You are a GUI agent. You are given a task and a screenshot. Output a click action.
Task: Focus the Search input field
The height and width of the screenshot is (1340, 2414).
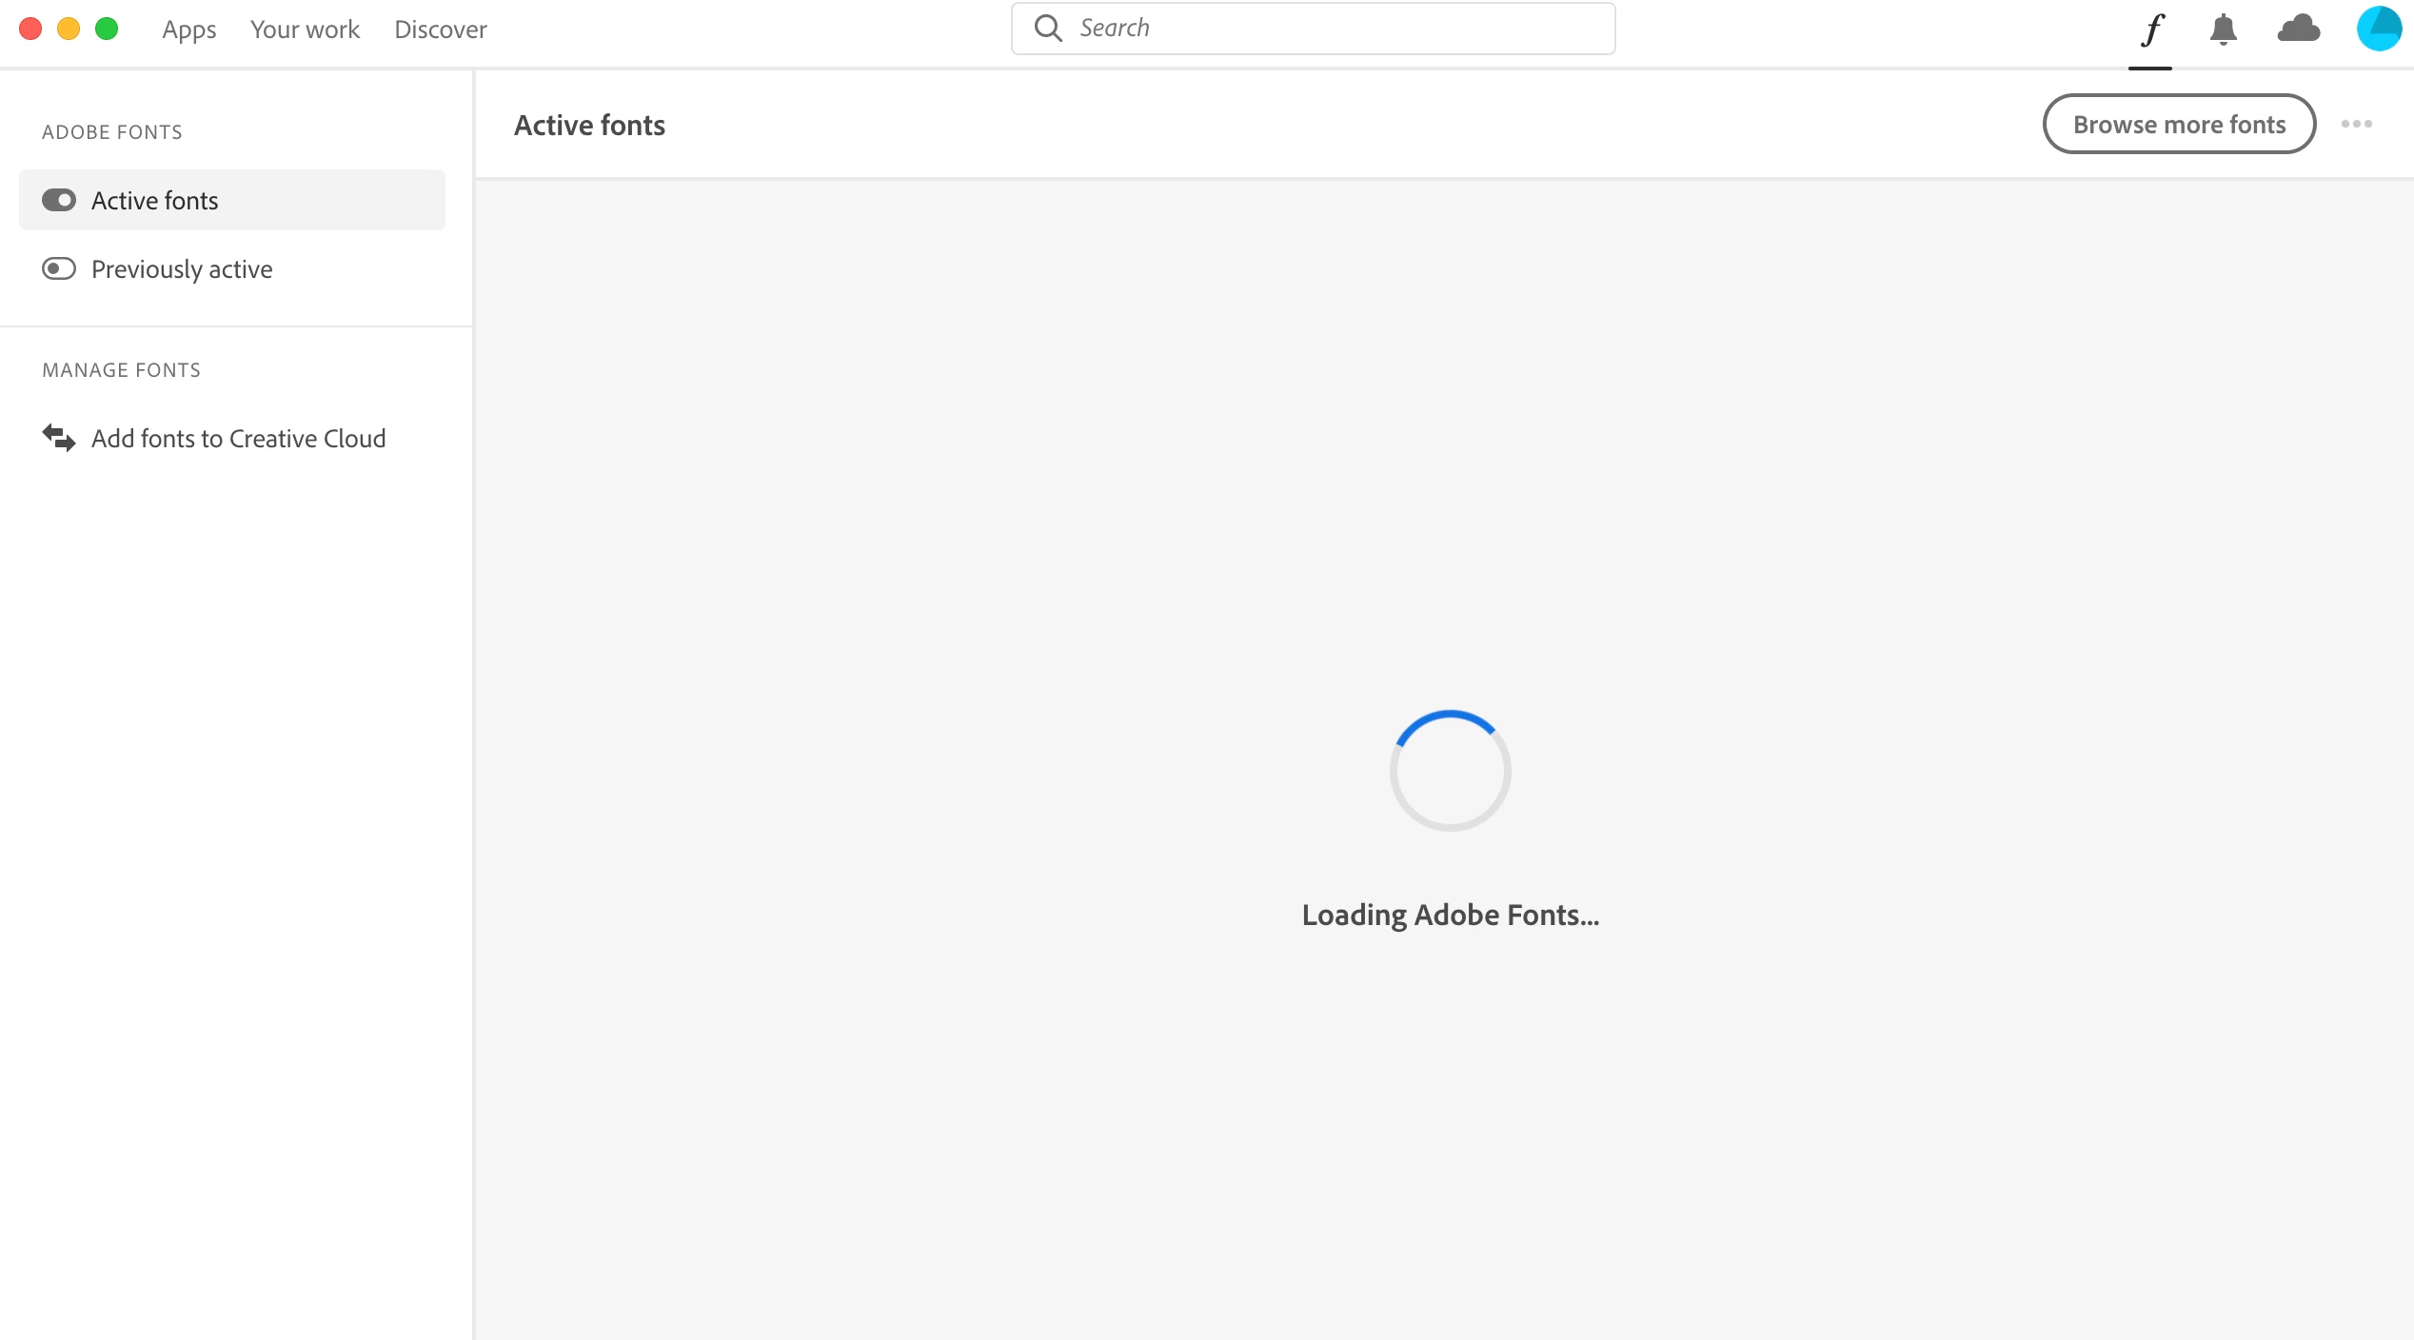(x=1333, y=29)
